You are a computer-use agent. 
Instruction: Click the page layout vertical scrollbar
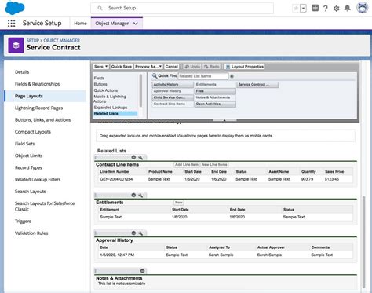click(x=364, y=242)
